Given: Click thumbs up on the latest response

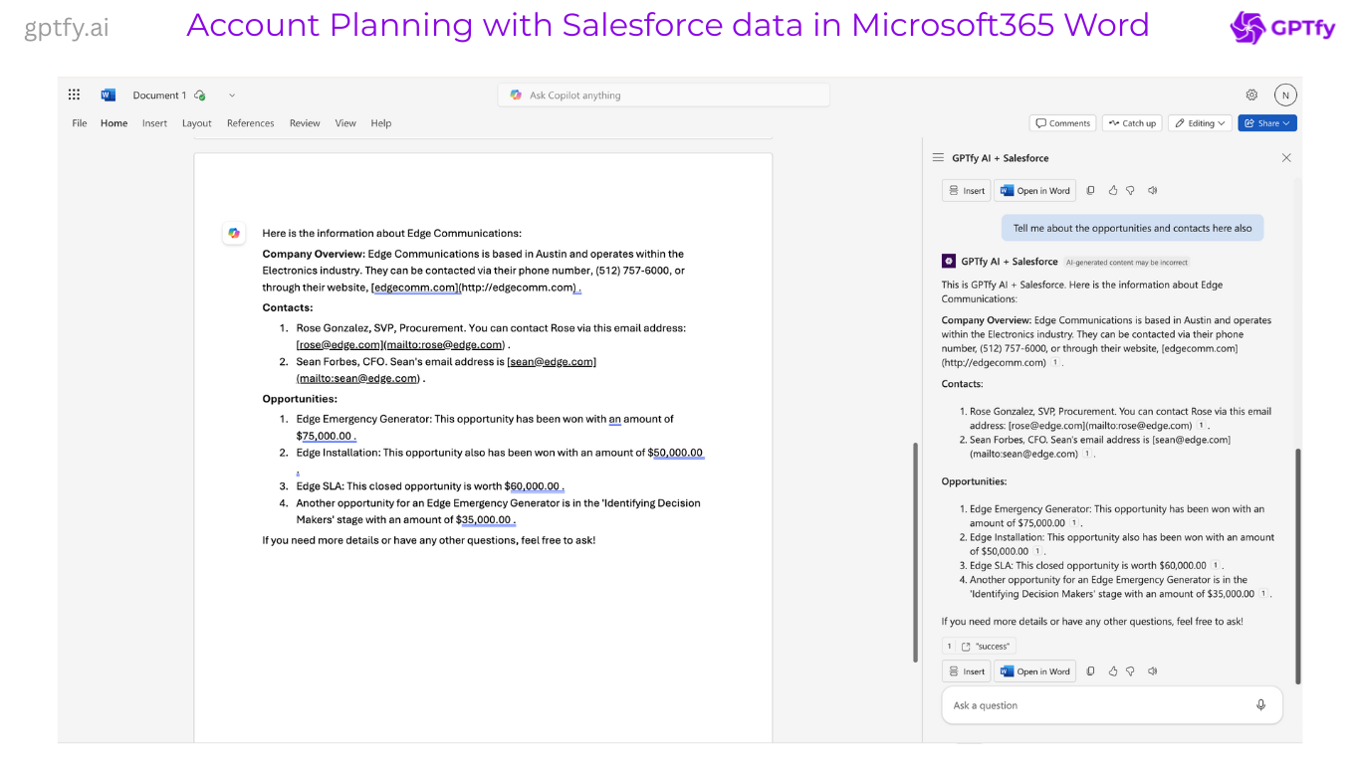Looking at the screenshot, I should tap(1113, 671).
